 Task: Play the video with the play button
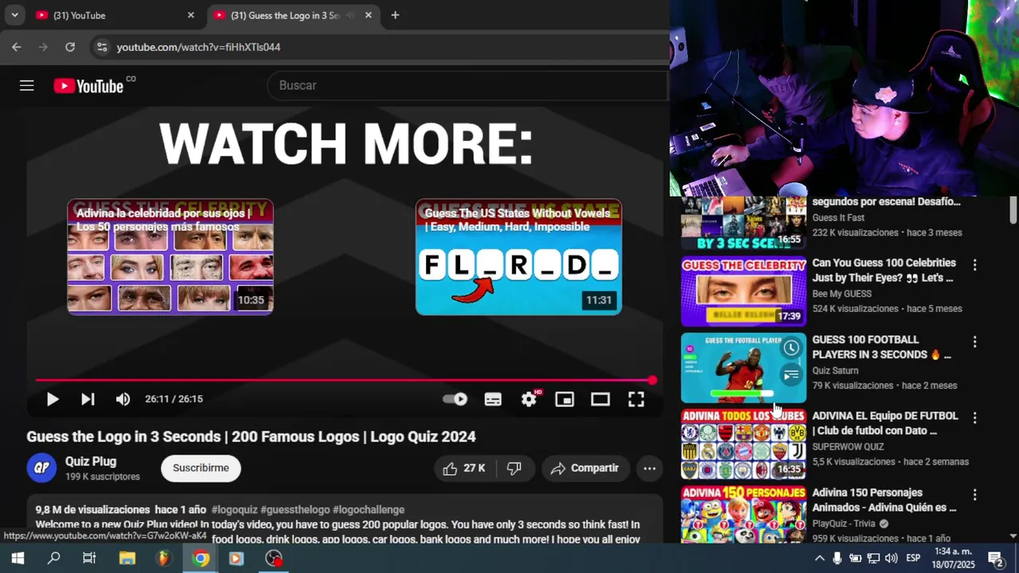tap(53, 400)
